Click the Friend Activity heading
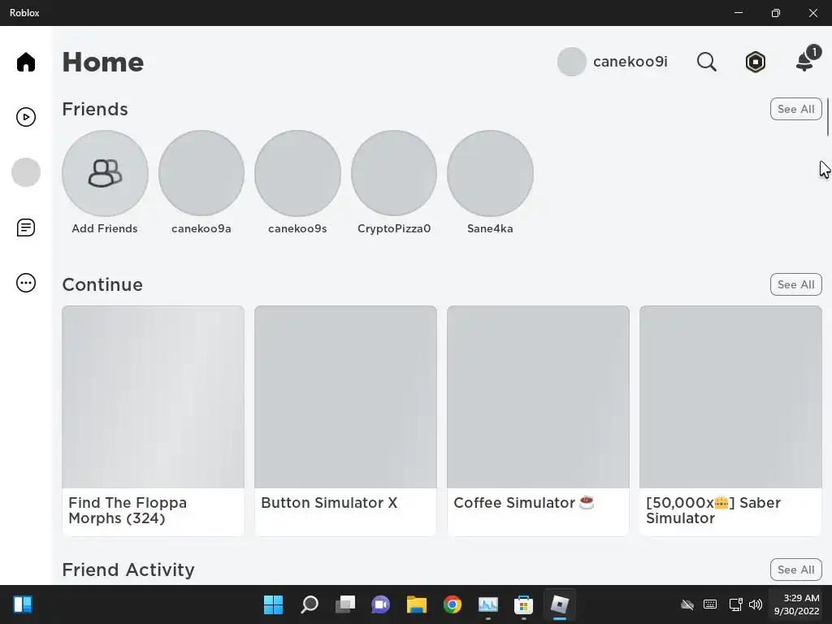This screenshot has width=832, height=624. coord(128,570)
